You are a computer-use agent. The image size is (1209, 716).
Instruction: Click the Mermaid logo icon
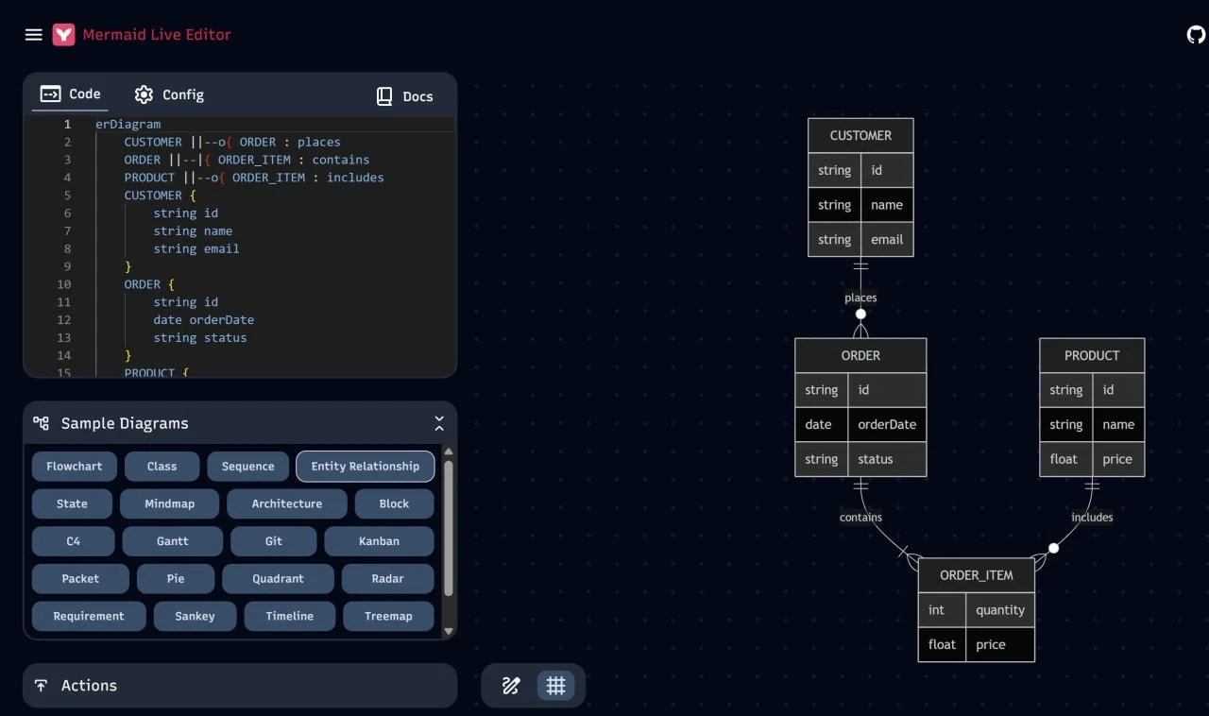click(63, 35)
